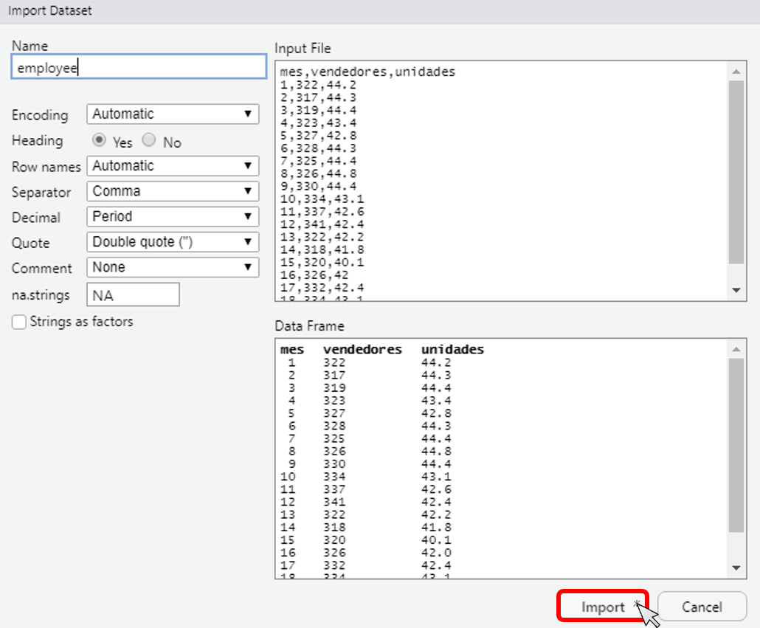This screenshot has height=628, width=760.
Task: Click the Cancel button
Action: pyautogui.click(x=702, y=607)
